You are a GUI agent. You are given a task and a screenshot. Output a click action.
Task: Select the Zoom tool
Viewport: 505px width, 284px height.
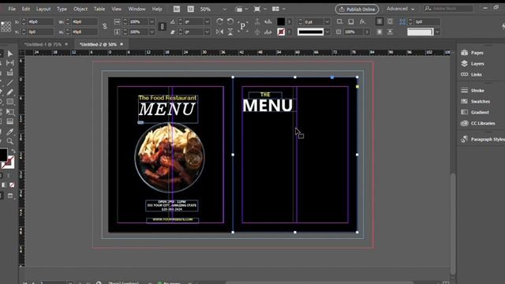pos(10,141)
